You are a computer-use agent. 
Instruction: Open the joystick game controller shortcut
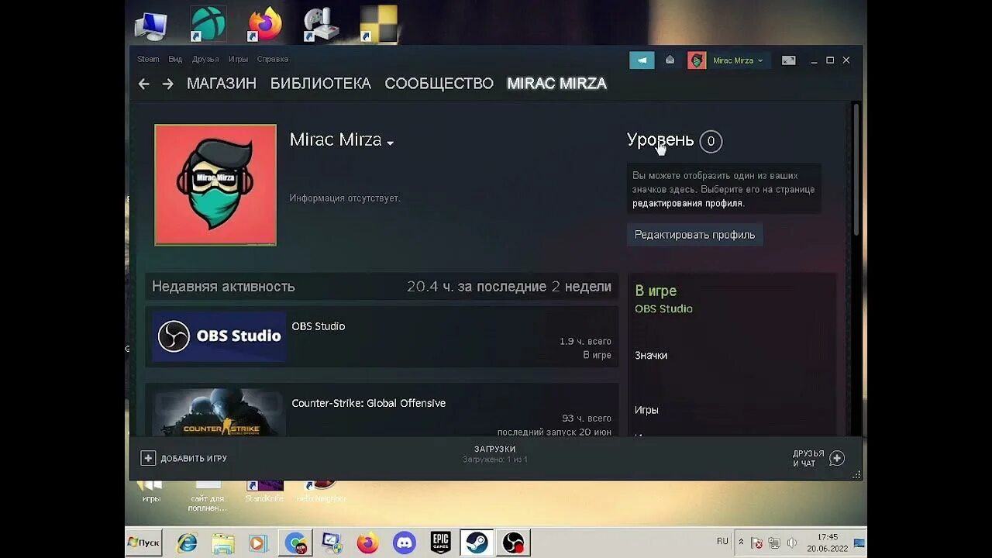[320, 25]
